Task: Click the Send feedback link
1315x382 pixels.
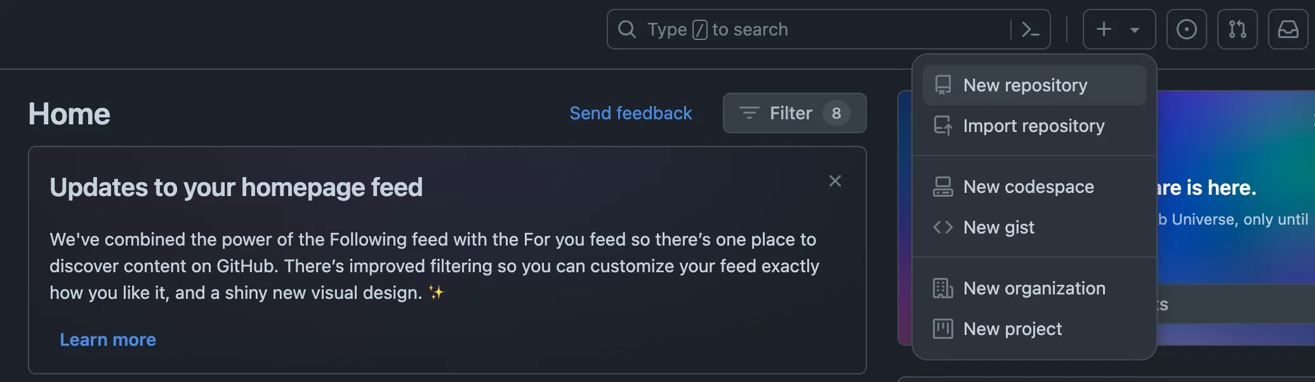Action: click(x=630, y=113)
